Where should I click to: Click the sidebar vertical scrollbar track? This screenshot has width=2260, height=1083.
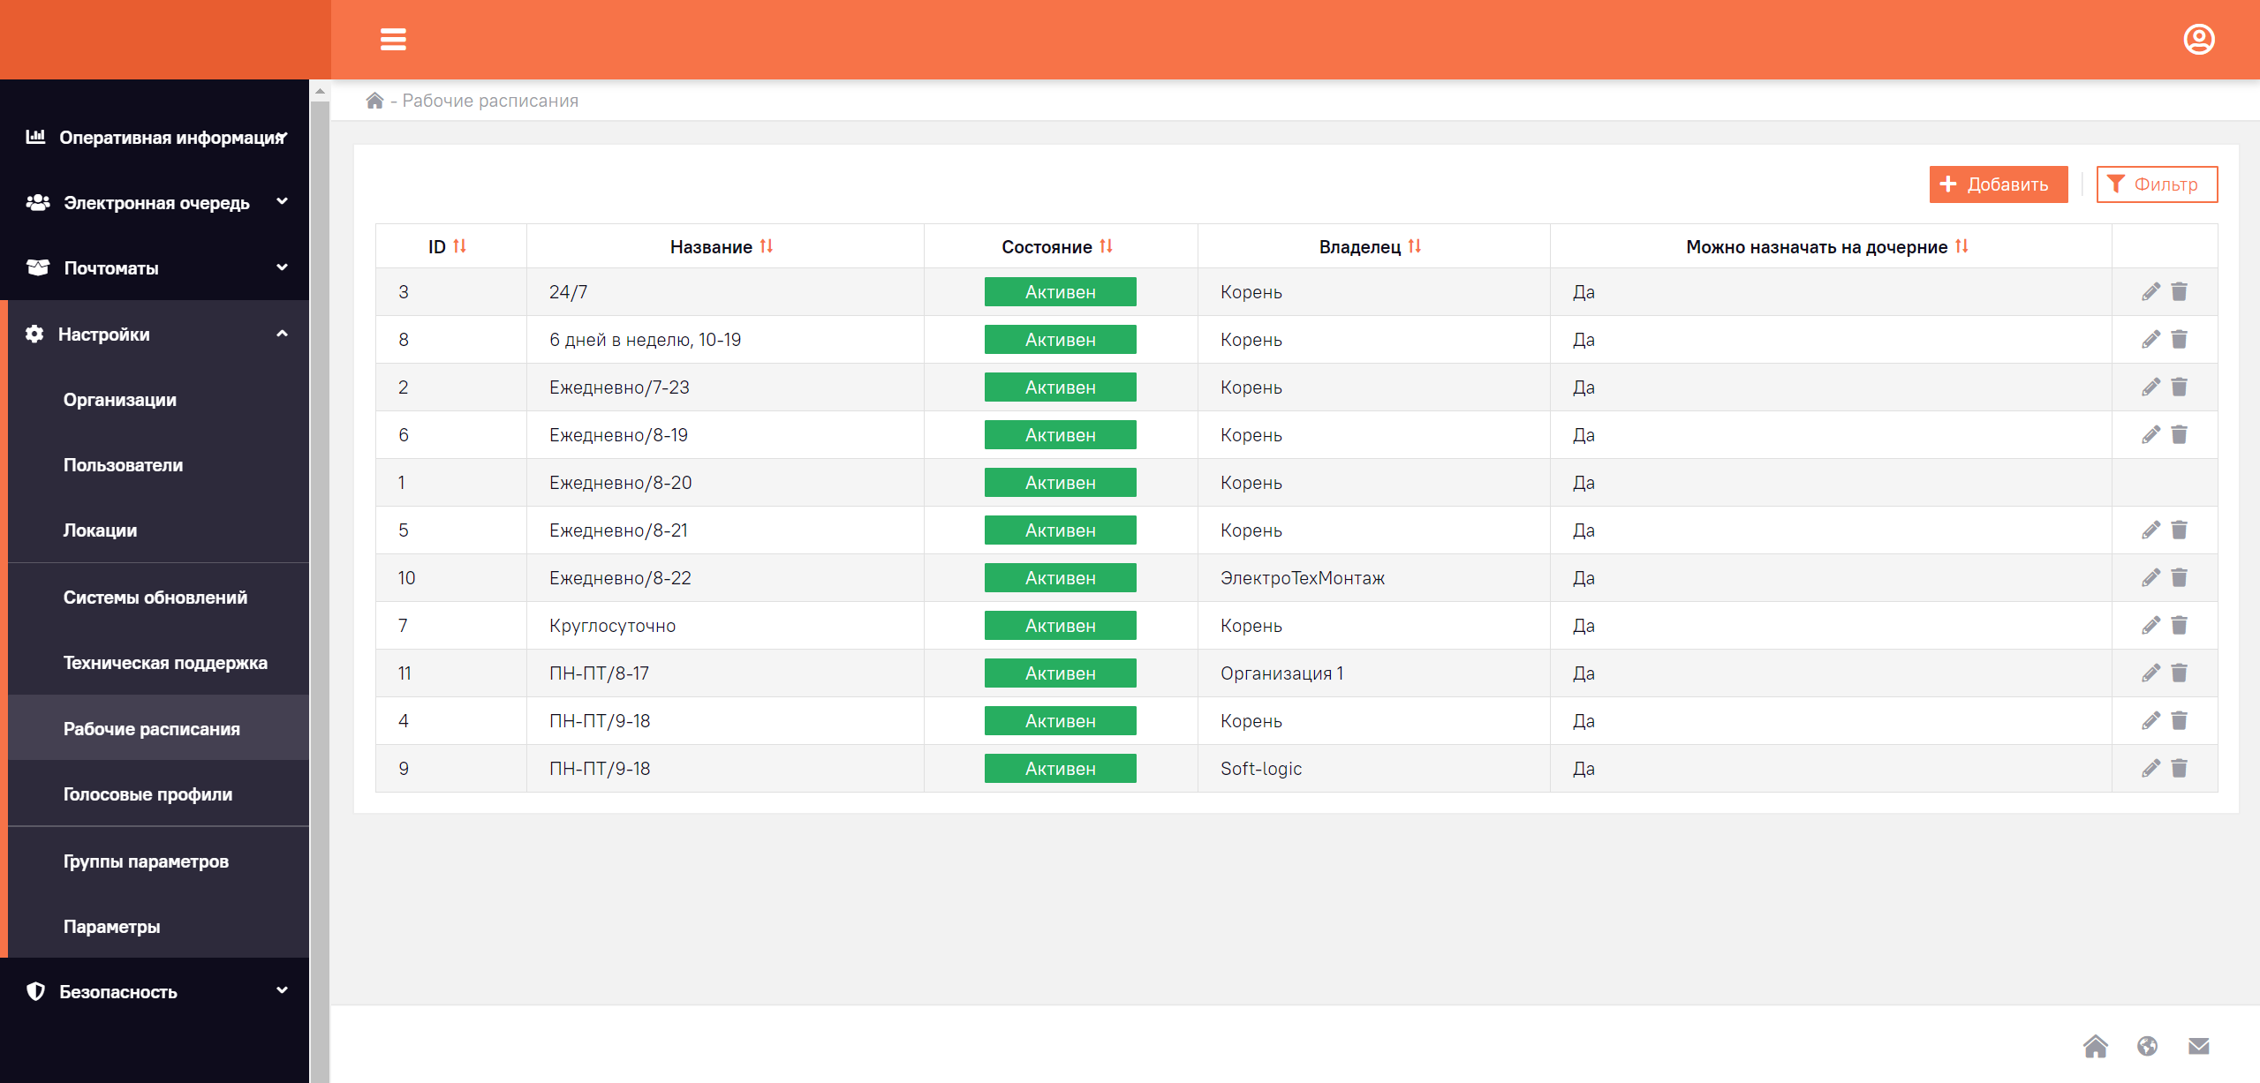(x=320, y=591)
